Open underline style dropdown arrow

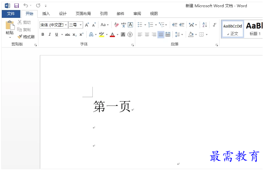62,34
